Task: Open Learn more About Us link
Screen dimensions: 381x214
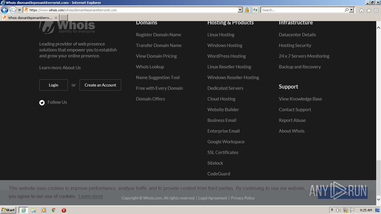Action: point(60,68)
